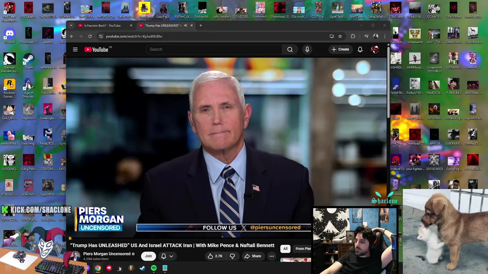Open Rockstar Games launcher desktop icon
The height and width of the screenshot is (274, 488).
pos(10,88)
